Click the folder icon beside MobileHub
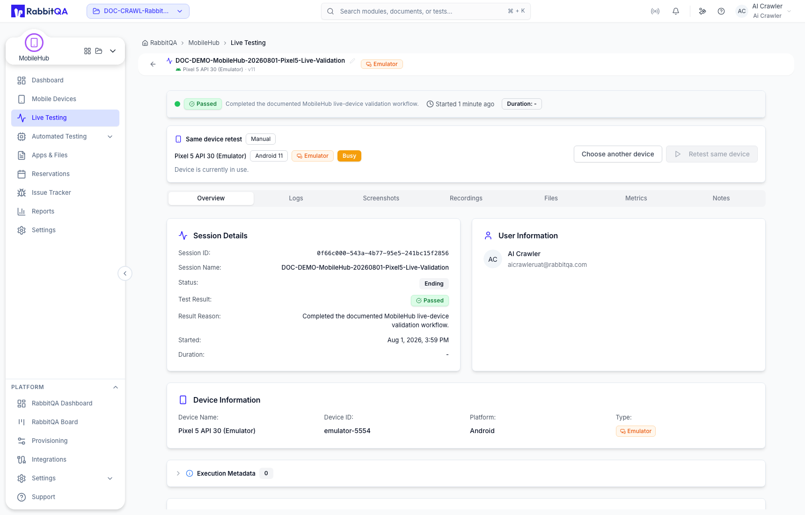This screenshot has width=805, height=515. 99,51
